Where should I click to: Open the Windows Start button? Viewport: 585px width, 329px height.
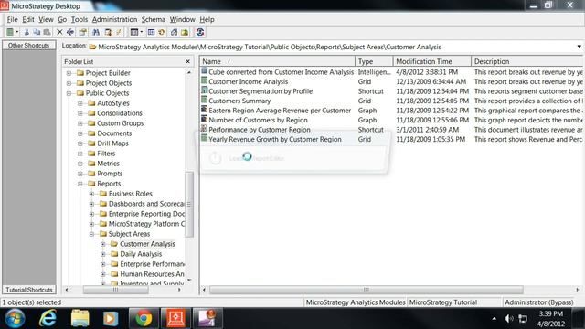(x=15, y=318)
